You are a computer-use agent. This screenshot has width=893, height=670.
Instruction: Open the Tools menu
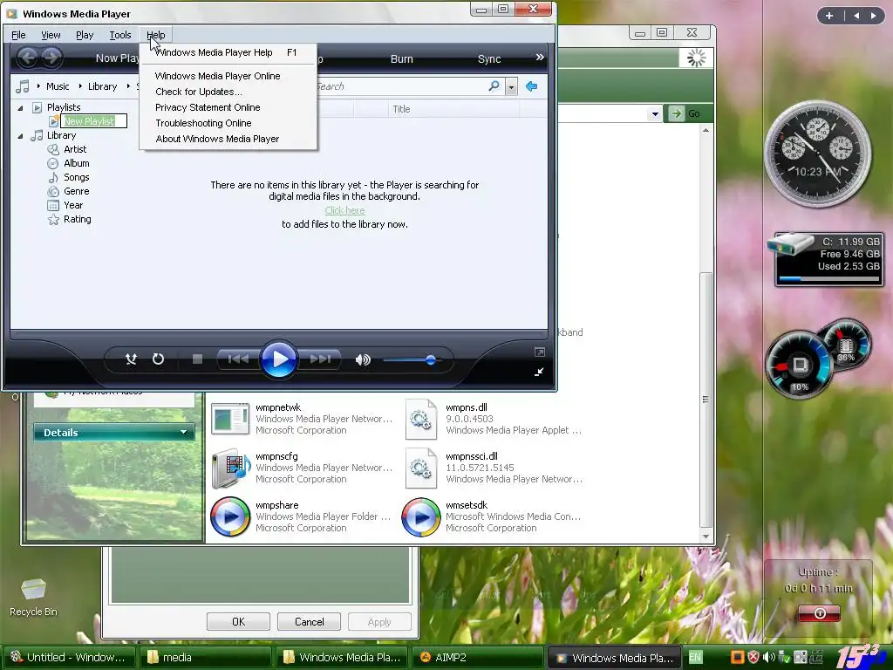pos(120,35)
